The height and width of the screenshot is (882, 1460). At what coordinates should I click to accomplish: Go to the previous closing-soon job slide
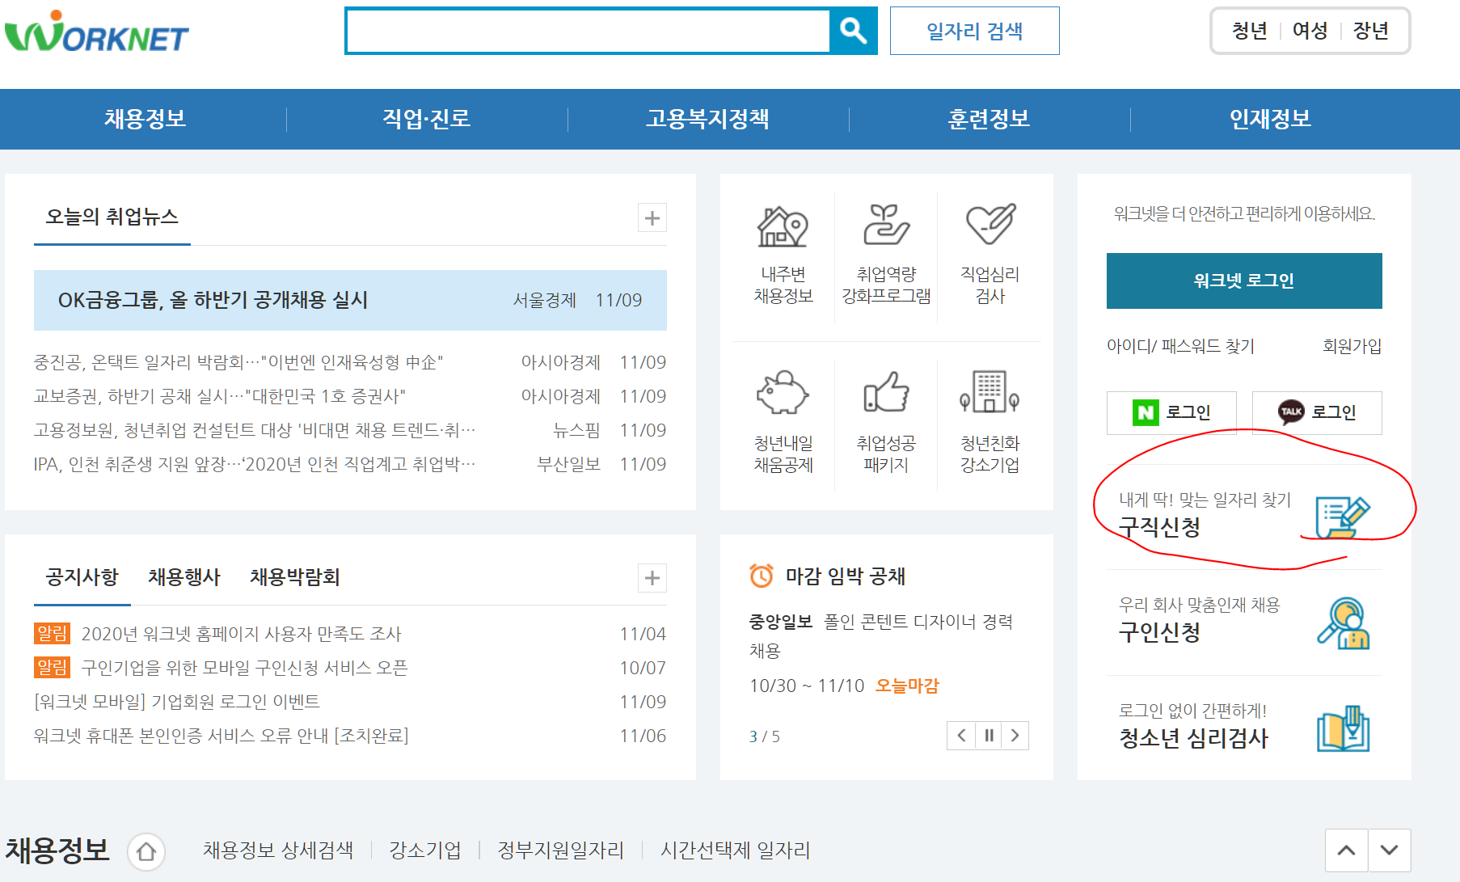(961, 736)
